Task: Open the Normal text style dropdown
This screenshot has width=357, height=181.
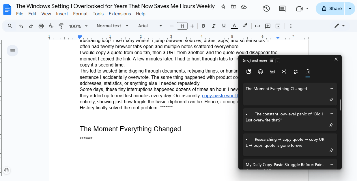Action: [112, 26]
